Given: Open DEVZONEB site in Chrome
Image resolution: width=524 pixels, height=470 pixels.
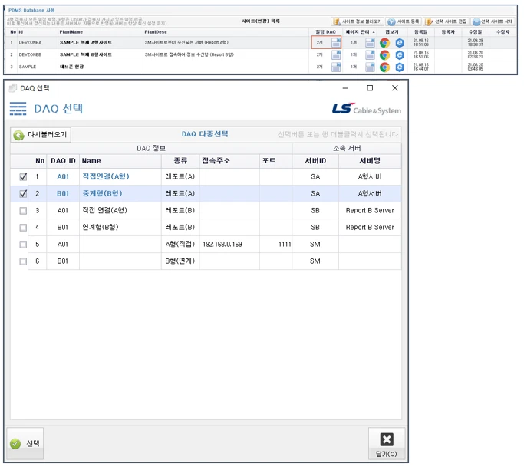Looking at the screenshot, I should point(385,54).
